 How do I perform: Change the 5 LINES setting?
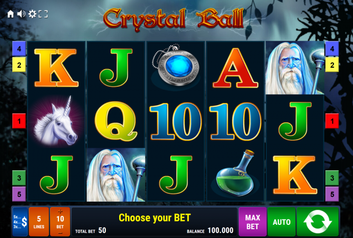click(39, 222)
